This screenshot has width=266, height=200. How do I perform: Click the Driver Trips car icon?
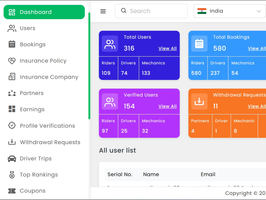[x=12, y=159]
